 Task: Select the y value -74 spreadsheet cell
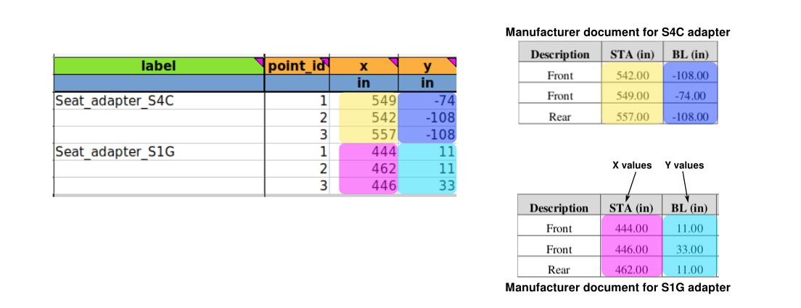pos(428,101)
